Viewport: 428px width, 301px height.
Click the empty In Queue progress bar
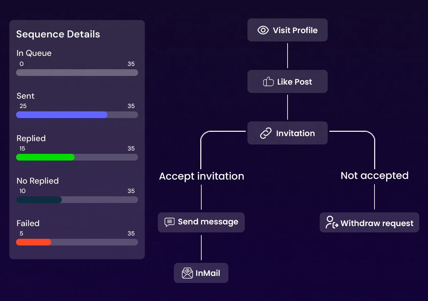(77, 73)
